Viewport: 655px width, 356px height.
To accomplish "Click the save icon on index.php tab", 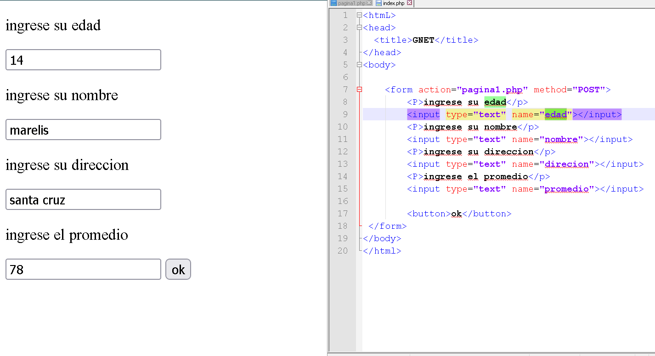I will tap(378, 3).
